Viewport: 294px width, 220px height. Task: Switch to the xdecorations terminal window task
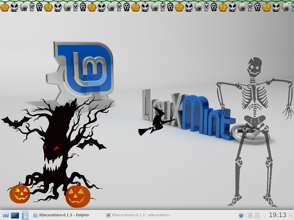[140, 215]
